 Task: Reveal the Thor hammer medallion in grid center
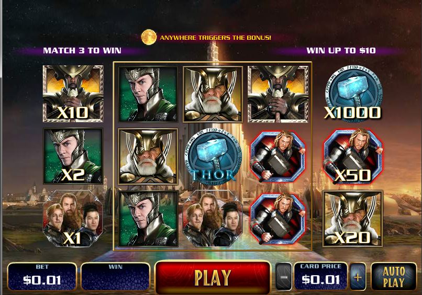213,156
